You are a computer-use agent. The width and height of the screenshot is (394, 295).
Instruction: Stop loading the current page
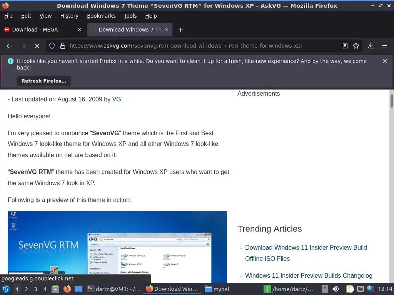click(x=37, y=46)
